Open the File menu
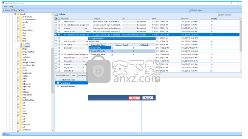Viewport: 248px width, 139px height. pyautogui.click(x=5, y=7)
